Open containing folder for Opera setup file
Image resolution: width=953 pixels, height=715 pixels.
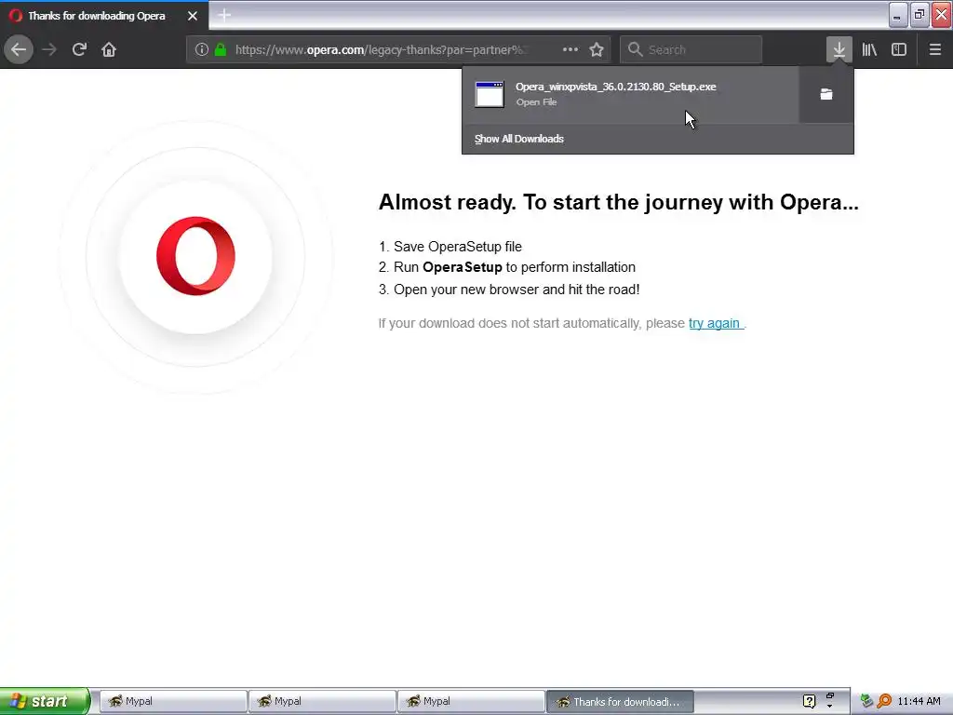[826, 94]
